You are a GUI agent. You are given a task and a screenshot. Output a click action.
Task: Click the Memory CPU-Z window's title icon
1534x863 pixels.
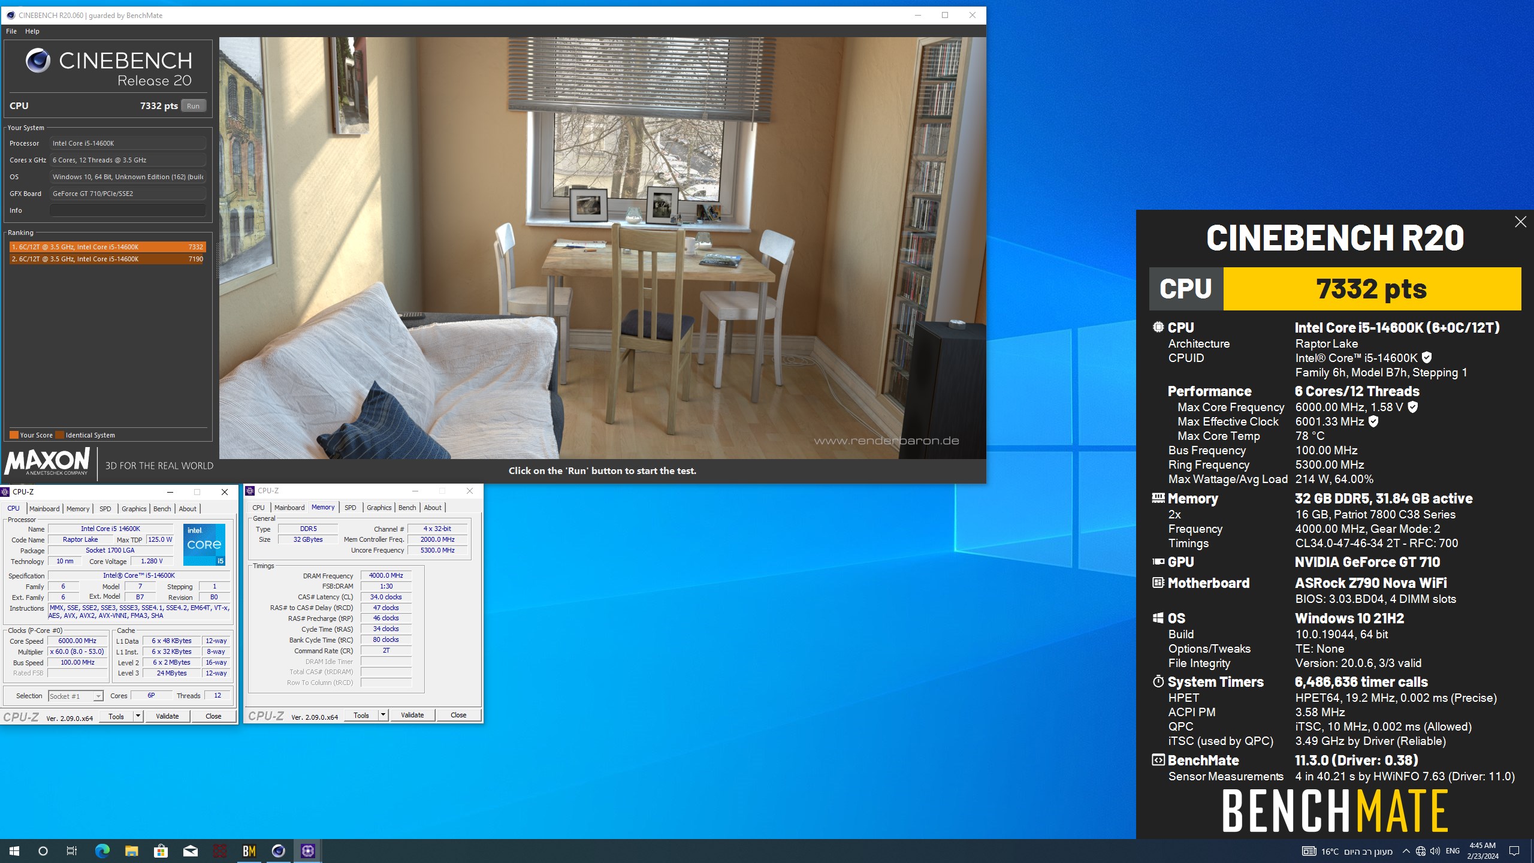250,491
